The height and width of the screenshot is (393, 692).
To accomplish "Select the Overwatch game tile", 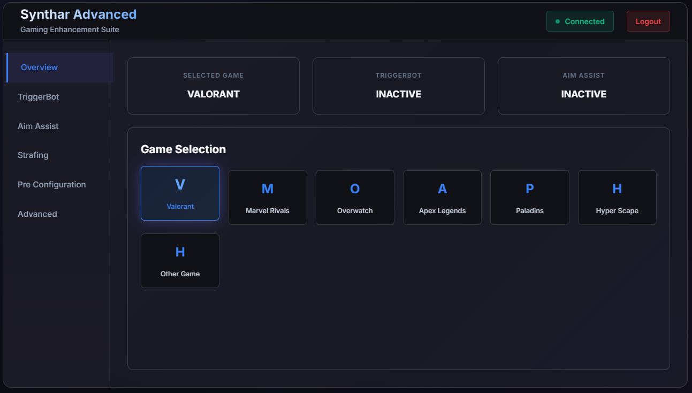I will 355,197.
